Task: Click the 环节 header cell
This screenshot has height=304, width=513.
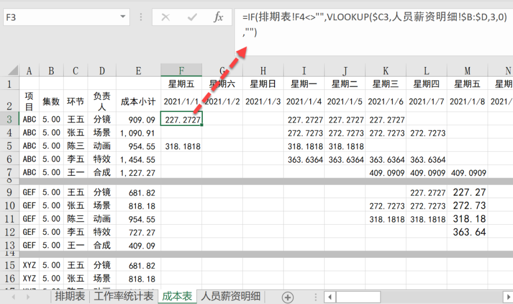Action: coord(76,101)
